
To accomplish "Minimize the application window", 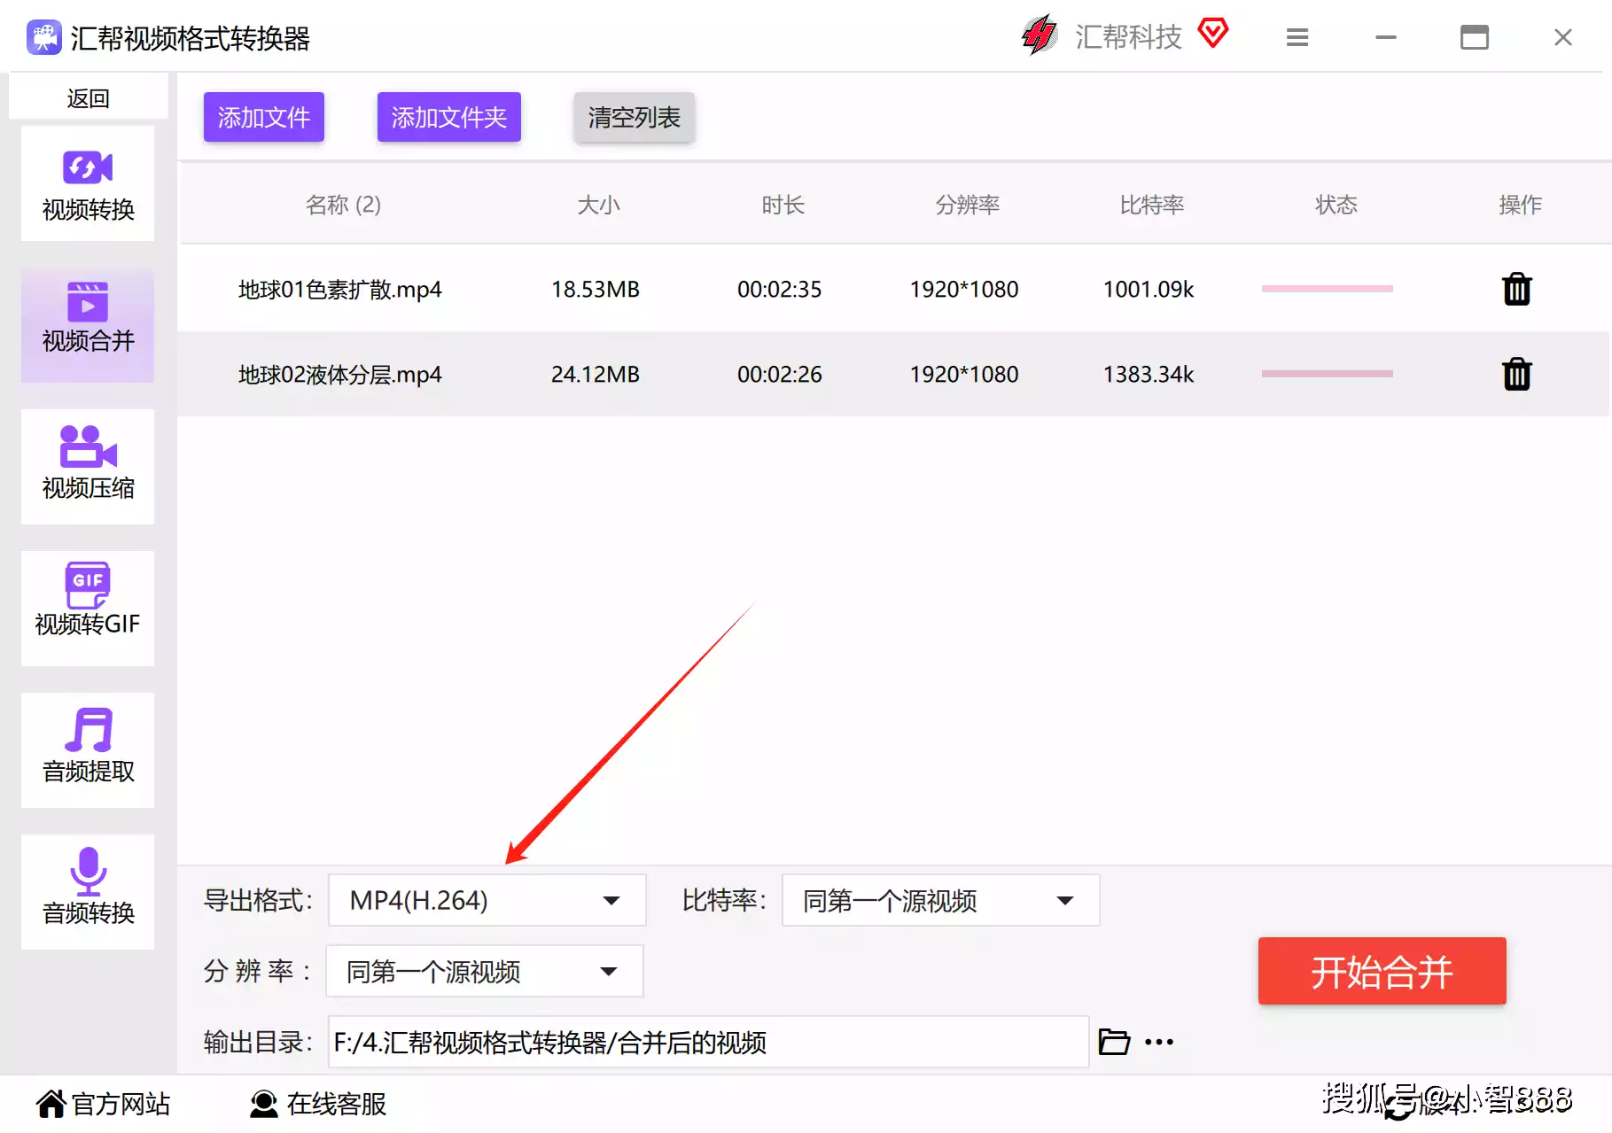I will pos(1386,37).
